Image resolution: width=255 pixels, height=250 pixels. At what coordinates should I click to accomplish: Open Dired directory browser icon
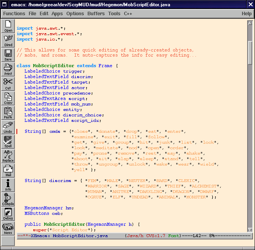coord(8,40)
